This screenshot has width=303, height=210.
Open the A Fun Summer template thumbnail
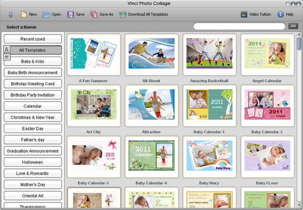coord(94,55)
